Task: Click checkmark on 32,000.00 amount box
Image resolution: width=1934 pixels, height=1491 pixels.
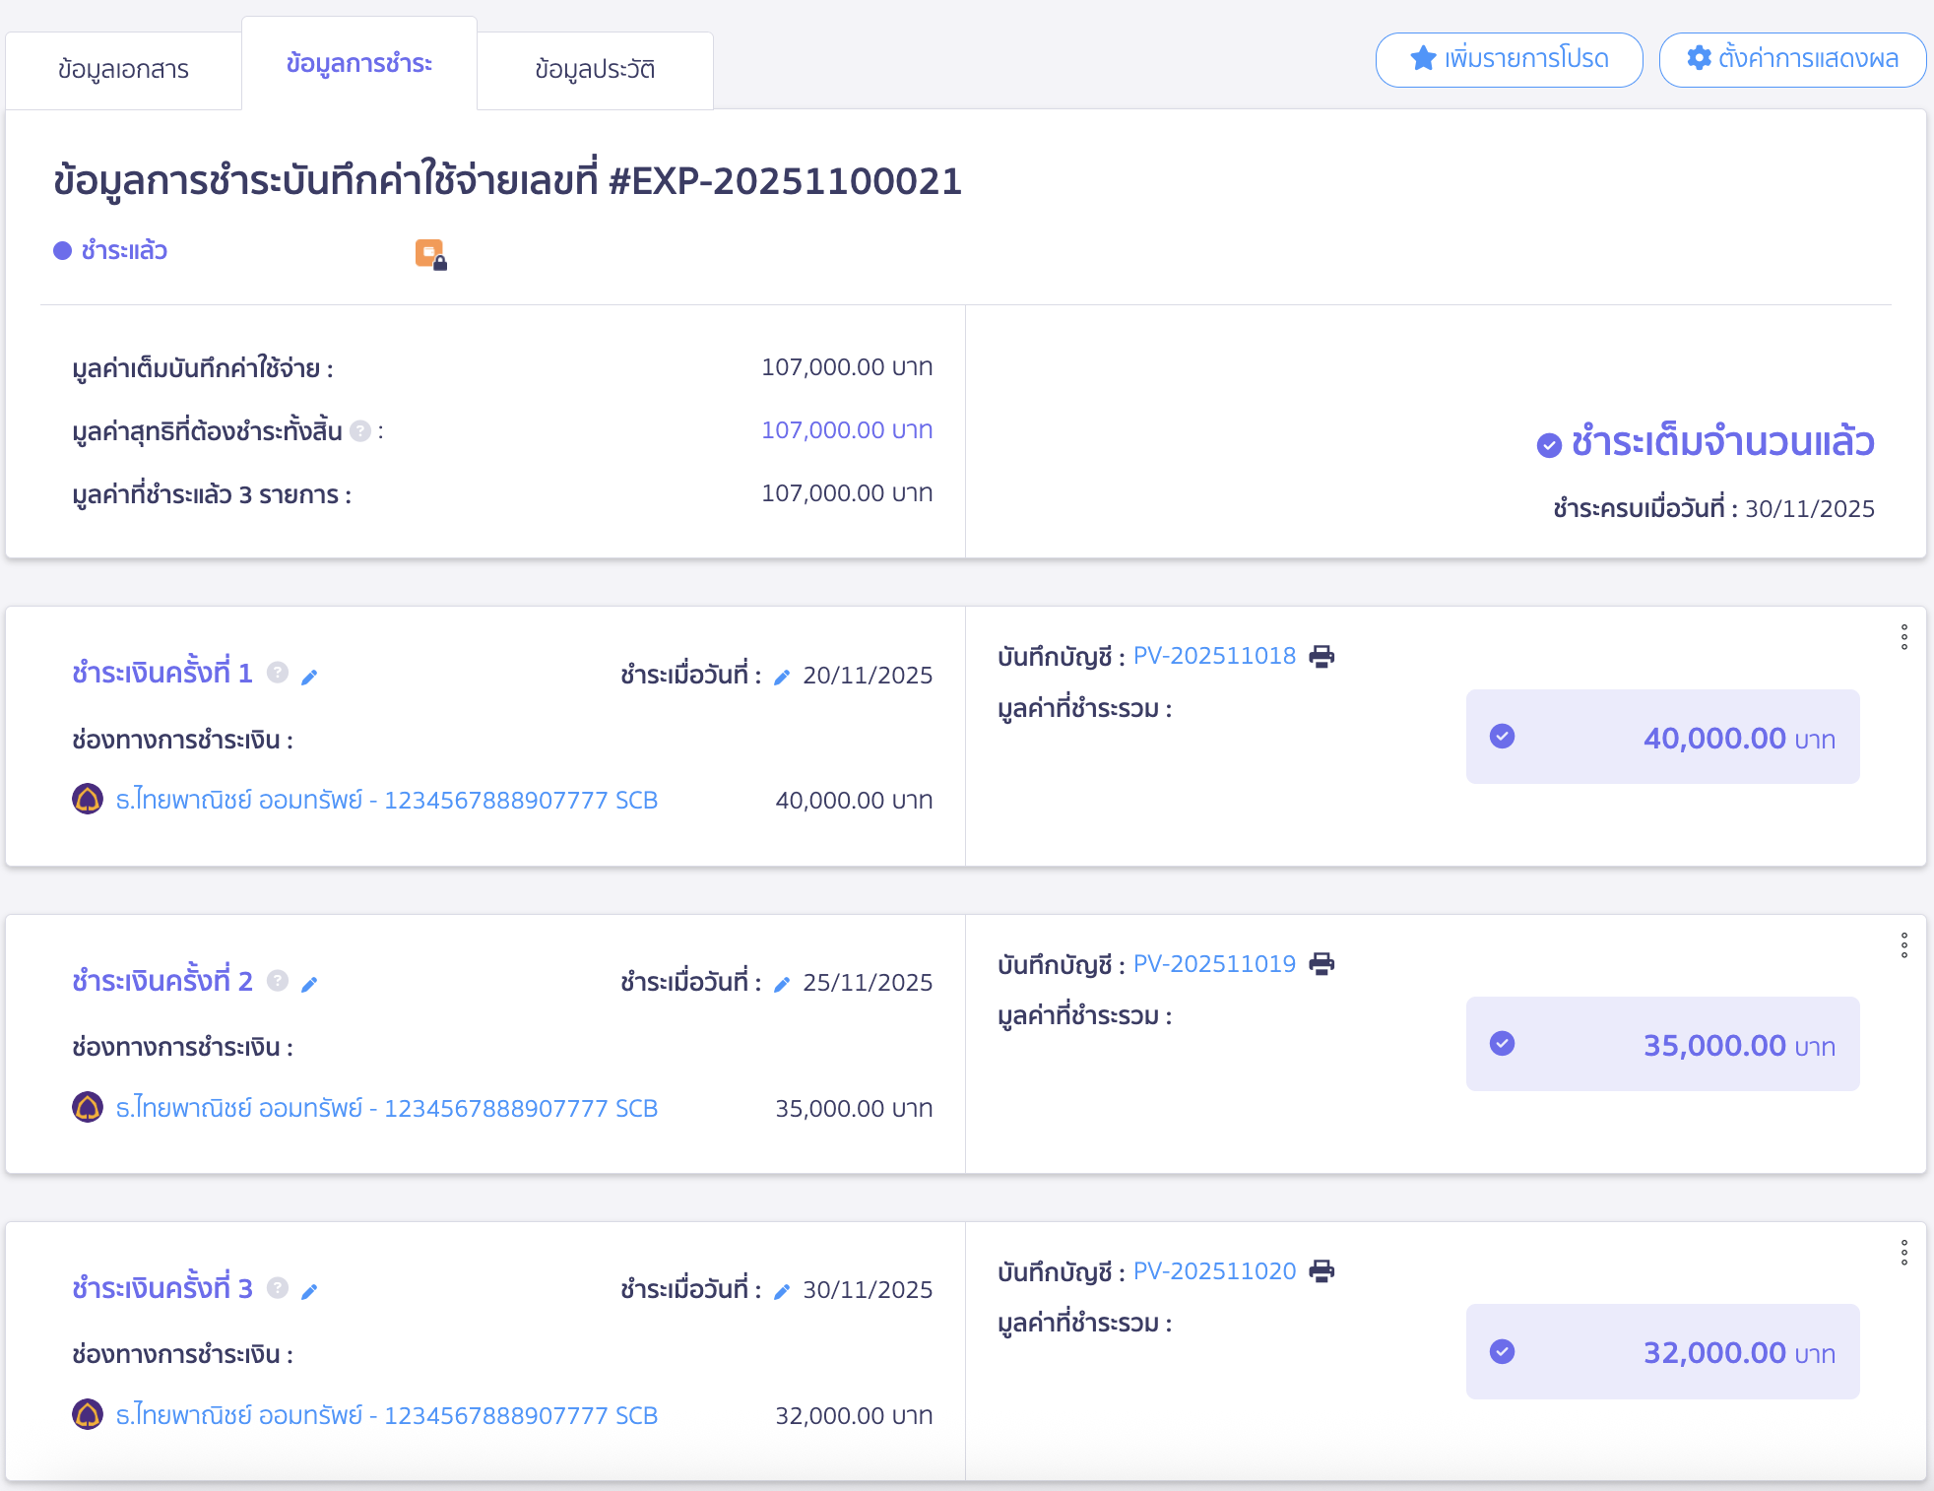Action: coord(1502,1351)
